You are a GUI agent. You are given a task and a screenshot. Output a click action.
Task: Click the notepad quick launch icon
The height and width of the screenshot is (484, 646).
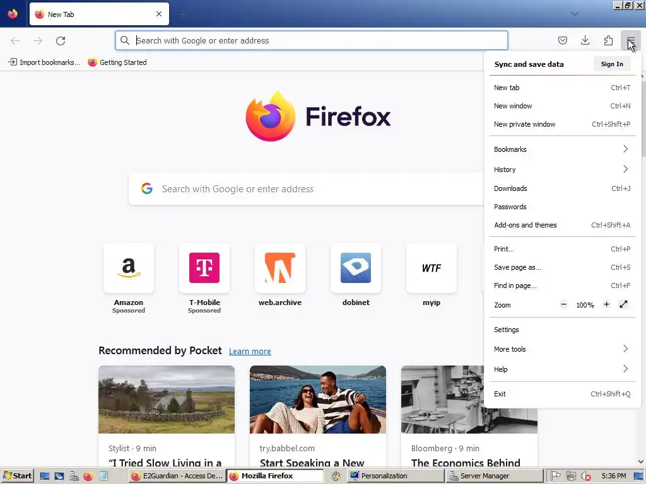(103, 476)
